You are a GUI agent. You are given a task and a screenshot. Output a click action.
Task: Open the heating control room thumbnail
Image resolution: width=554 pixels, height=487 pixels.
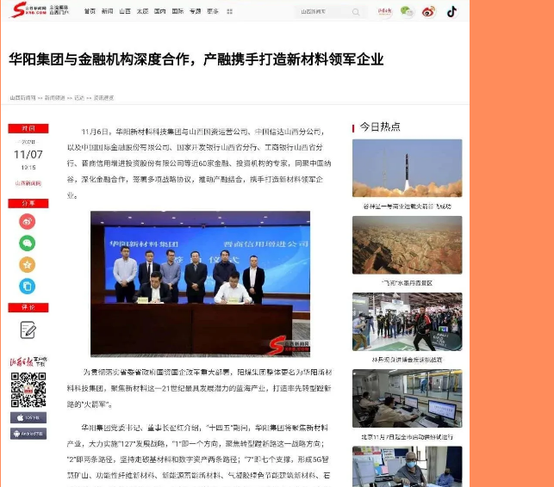coord(407,398)
